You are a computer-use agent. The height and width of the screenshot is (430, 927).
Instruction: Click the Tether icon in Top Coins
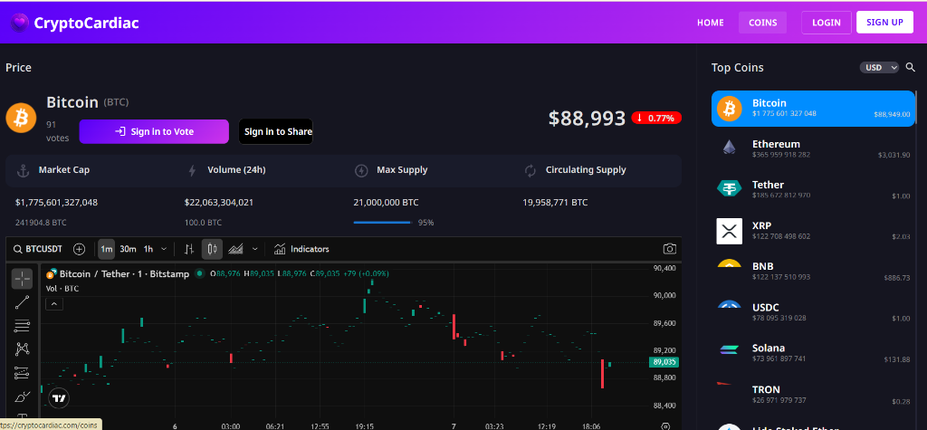tap(729, 188)
